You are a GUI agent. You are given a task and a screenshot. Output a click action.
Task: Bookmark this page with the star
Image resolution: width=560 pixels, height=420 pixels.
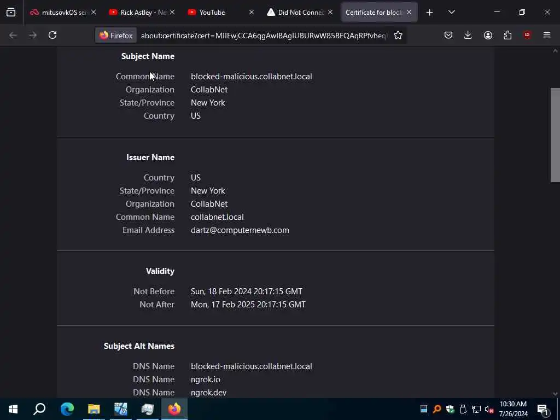(398, 36)
